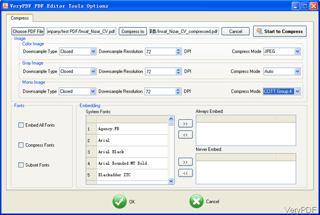Click the green checkmark OK icon
Screen dimensions: 320x215
[x=119, y=202]
